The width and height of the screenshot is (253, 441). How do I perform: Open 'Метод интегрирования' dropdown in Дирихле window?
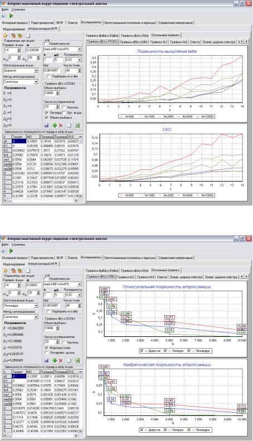(36, 81)
